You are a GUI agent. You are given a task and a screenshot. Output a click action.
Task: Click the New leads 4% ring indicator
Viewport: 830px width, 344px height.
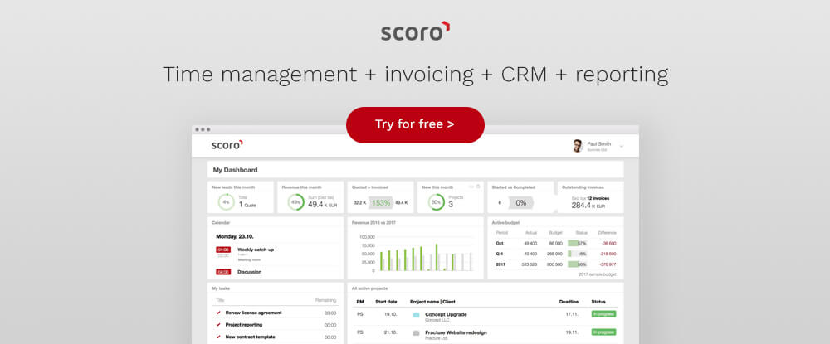pyautogui.click(x=226, y=202)
